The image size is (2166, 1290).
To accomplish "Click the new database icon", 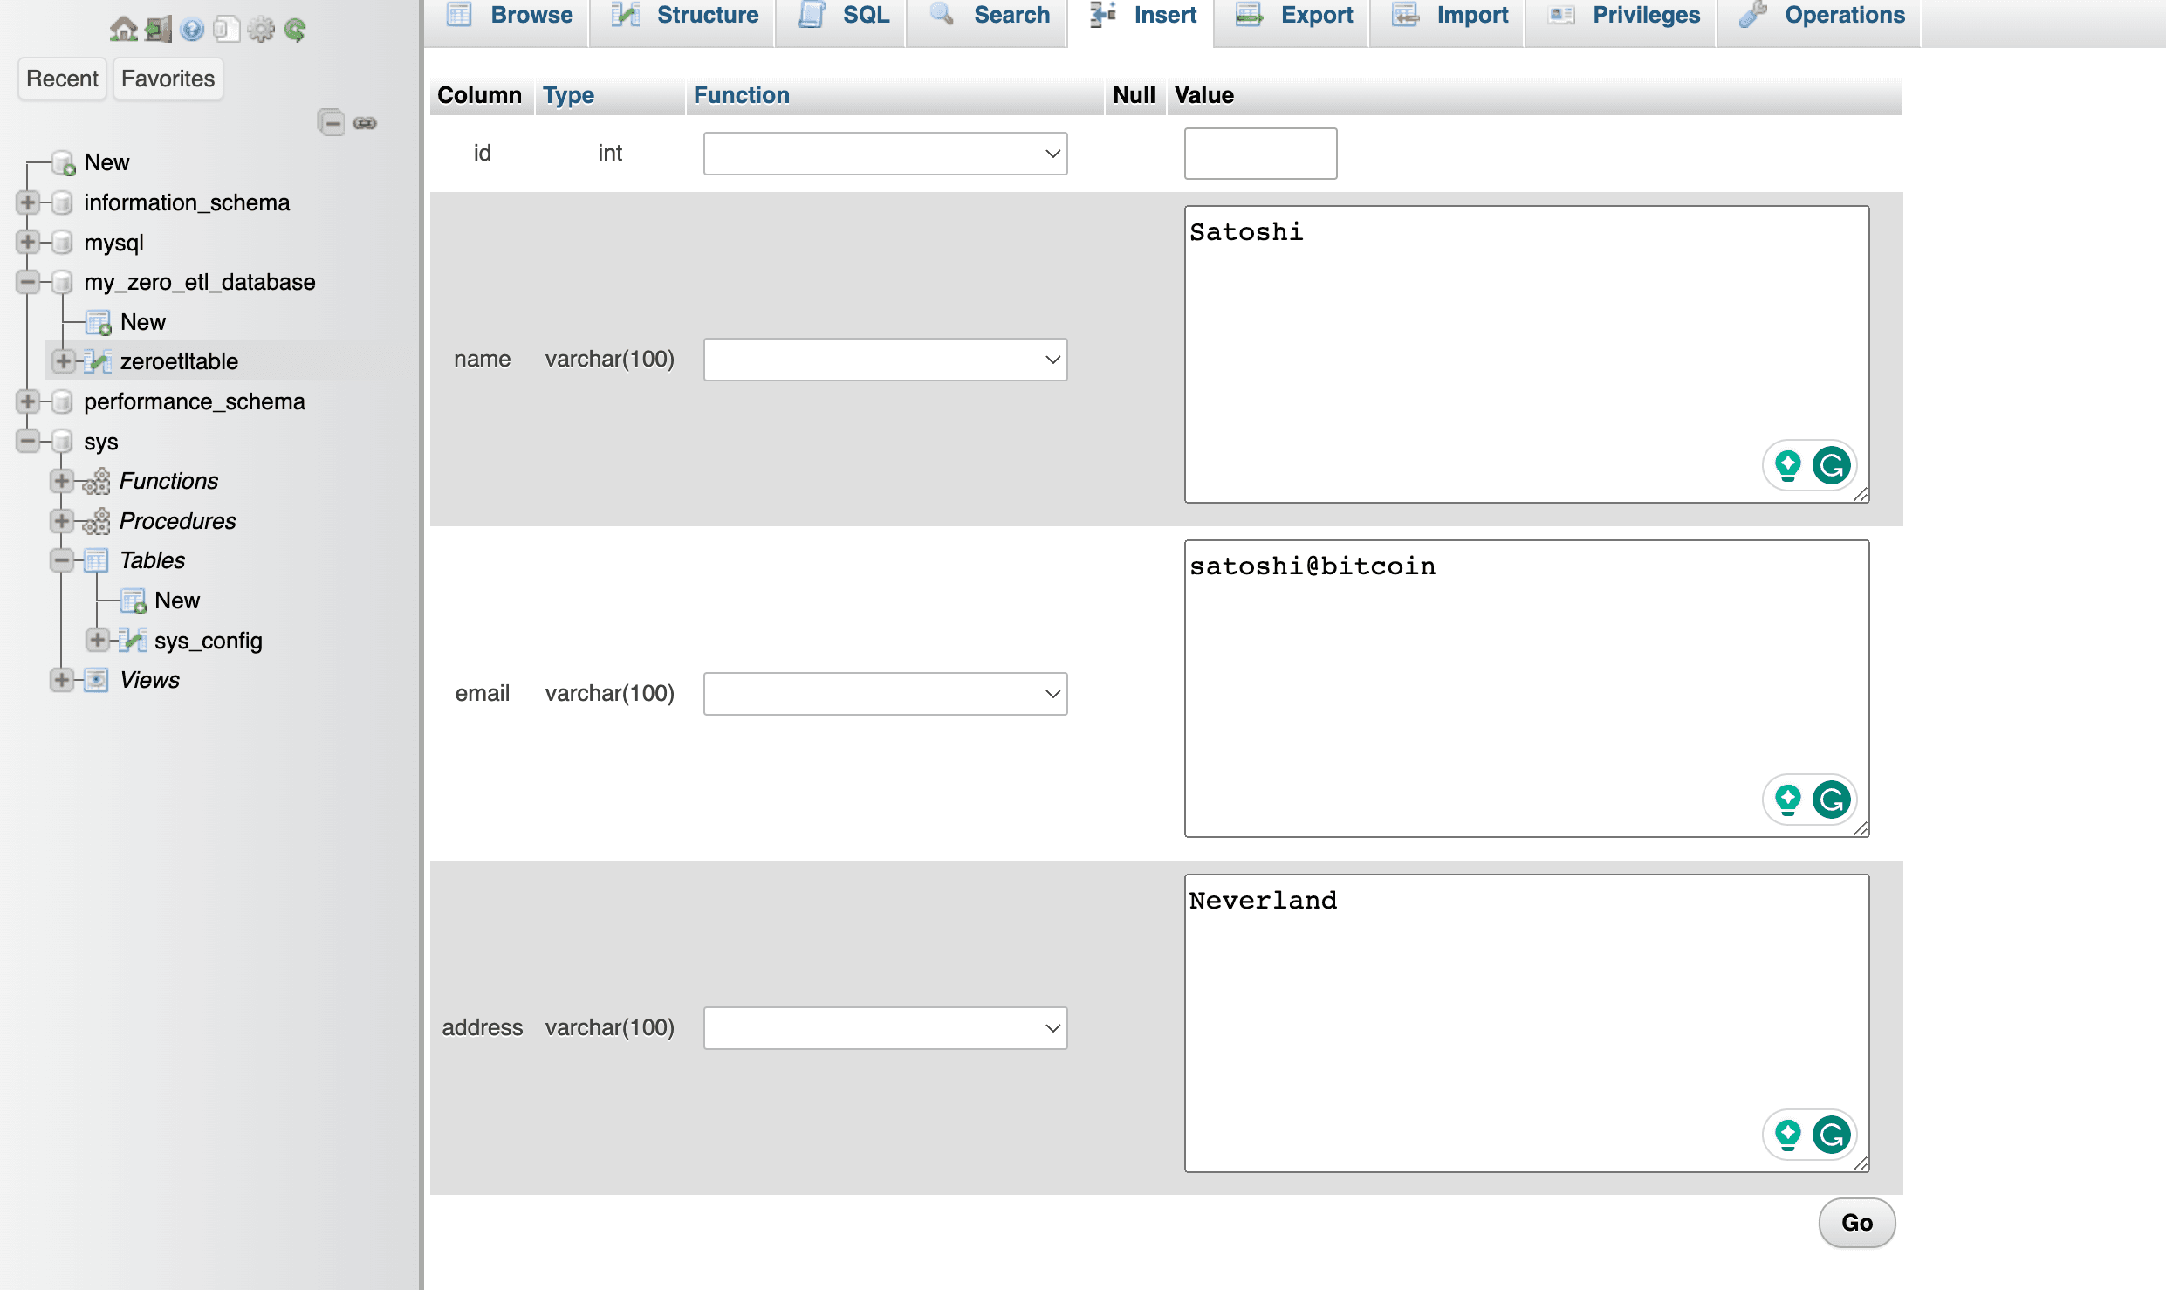I will [64, 162].
